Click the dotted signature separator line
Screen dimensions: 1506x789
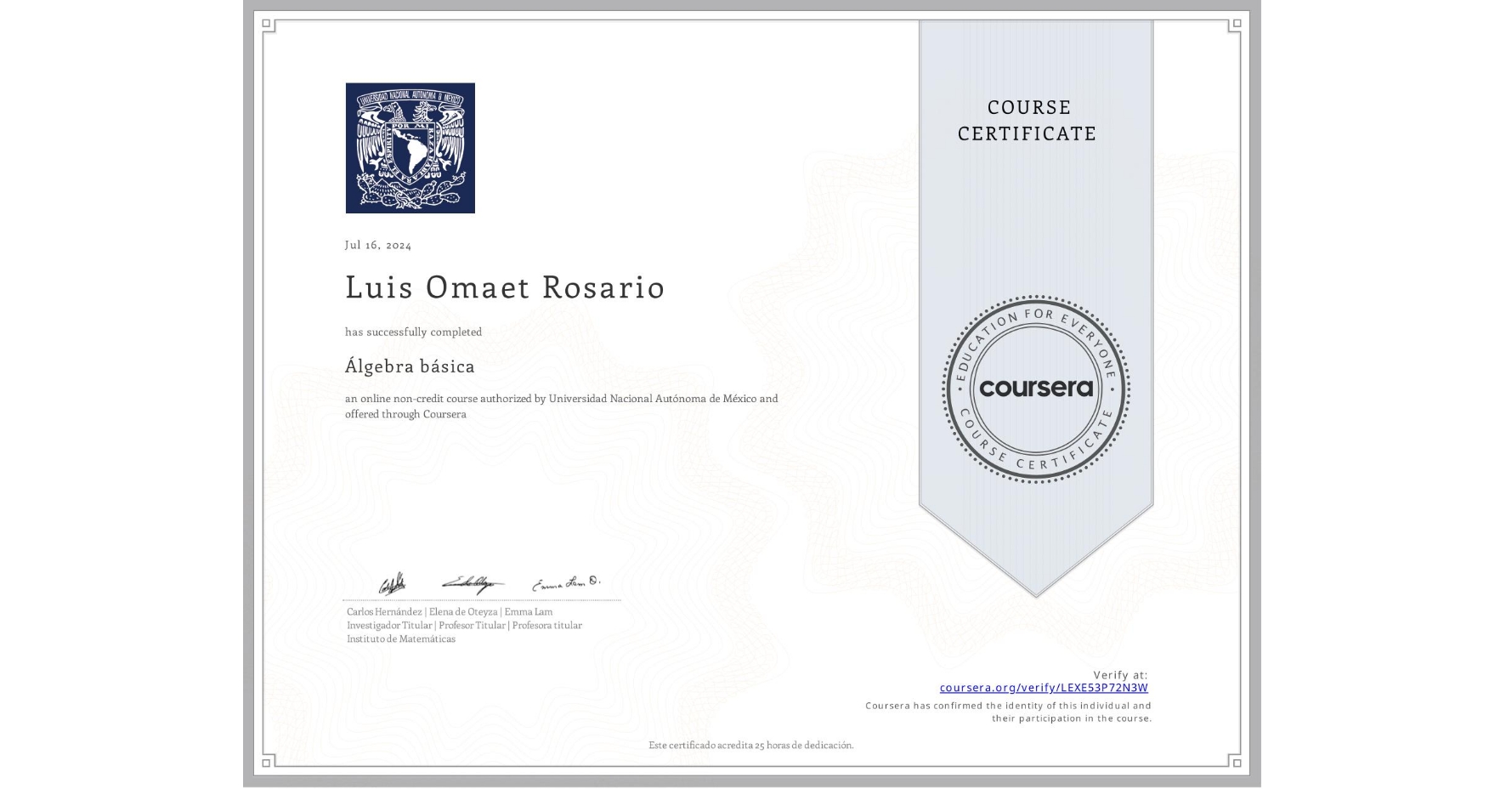click(483, 599)
